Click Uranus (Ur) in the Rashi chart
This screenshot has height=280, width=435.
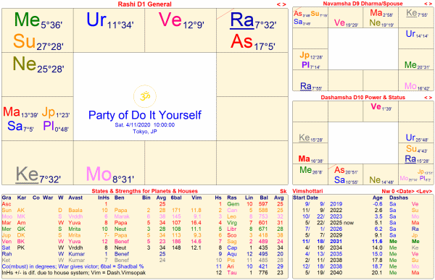tap(96, 20)
